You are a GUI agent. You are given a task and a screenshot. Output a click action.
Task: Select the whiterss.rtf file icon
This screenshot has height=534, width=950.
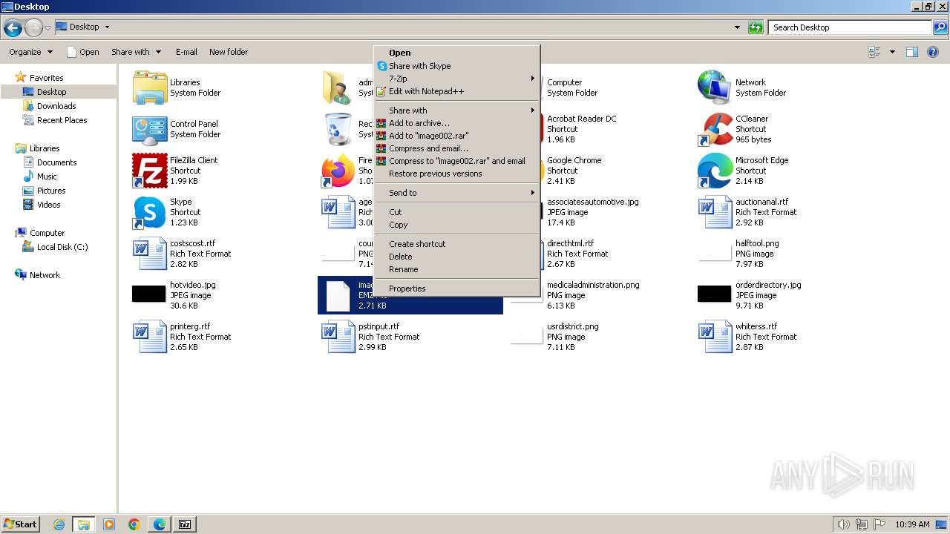pos(715,337)
